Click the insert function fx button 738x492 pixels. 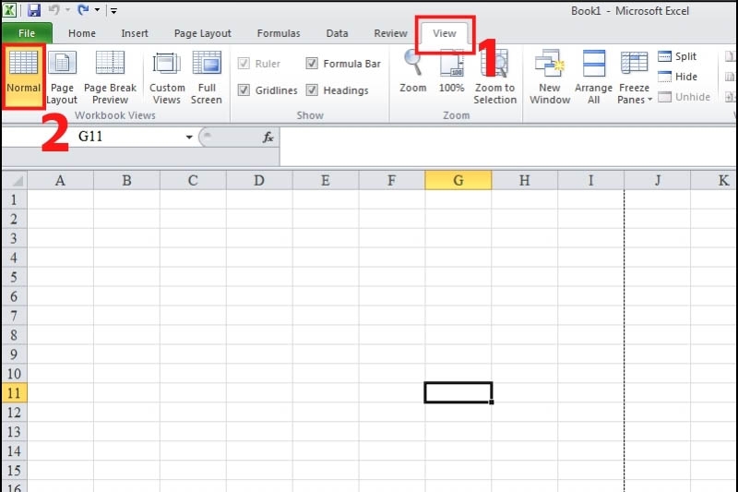(x=268, y=137)
